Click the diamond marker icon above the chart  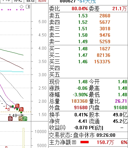21,6
